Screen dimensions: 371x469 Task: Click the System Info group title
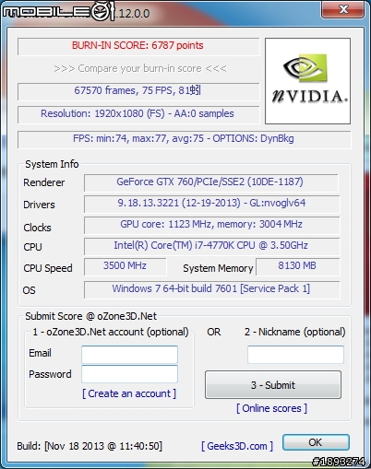tap(52, 164)
